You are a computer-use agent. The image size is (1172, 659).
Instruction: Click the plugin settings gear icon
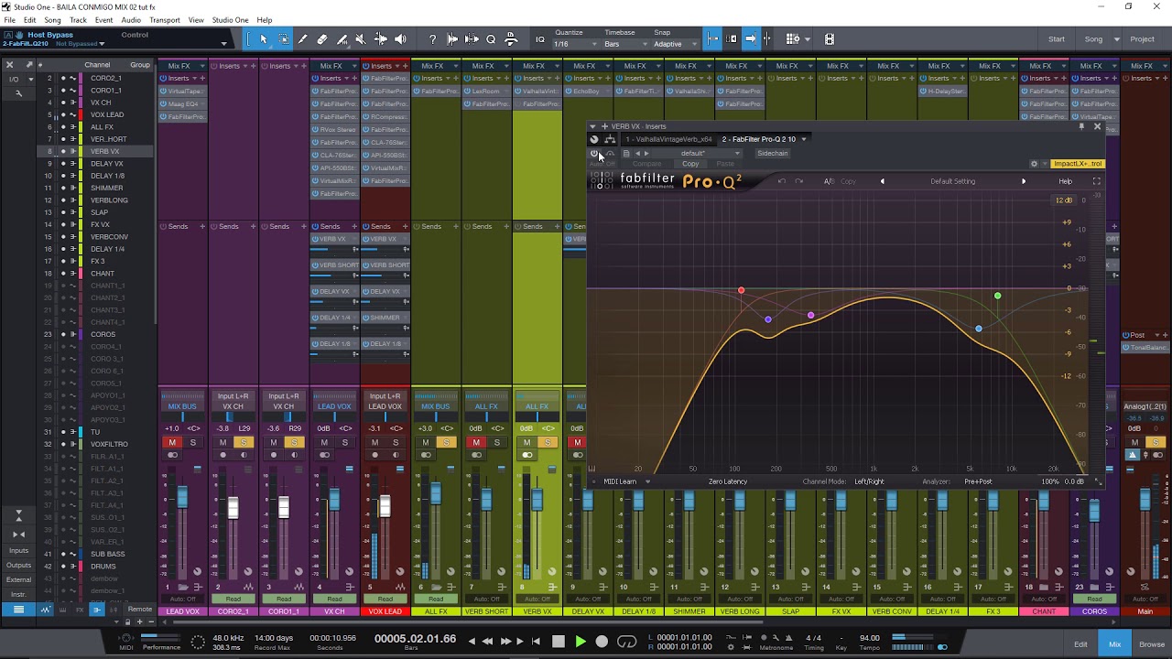pyautogui.click(x=1035, y=164)
